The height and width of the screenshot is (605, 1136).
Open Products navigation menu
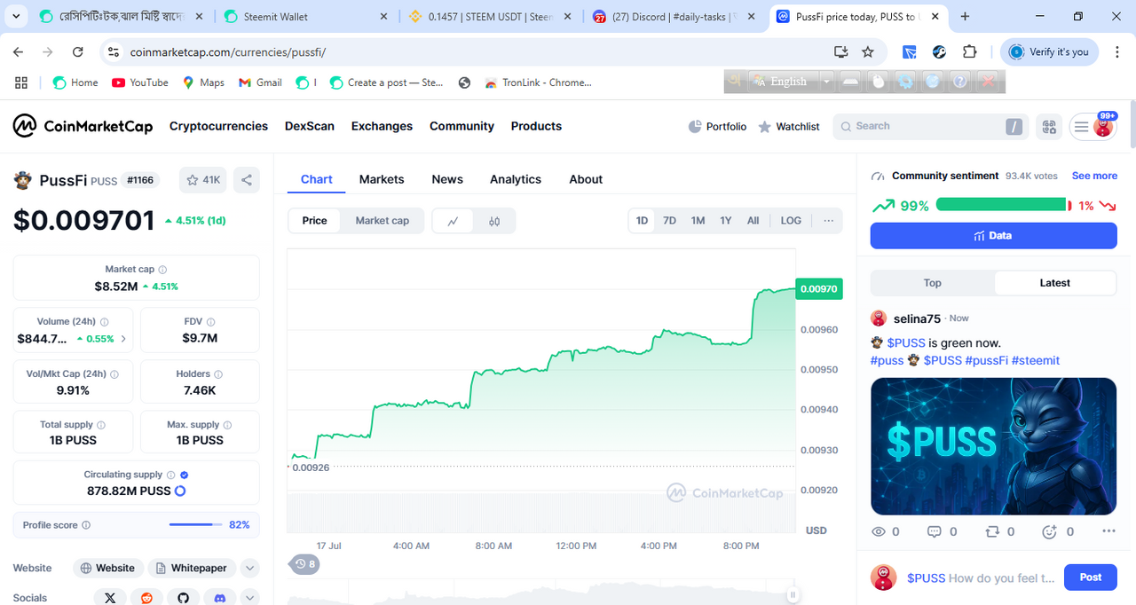(x=536, y=126)
